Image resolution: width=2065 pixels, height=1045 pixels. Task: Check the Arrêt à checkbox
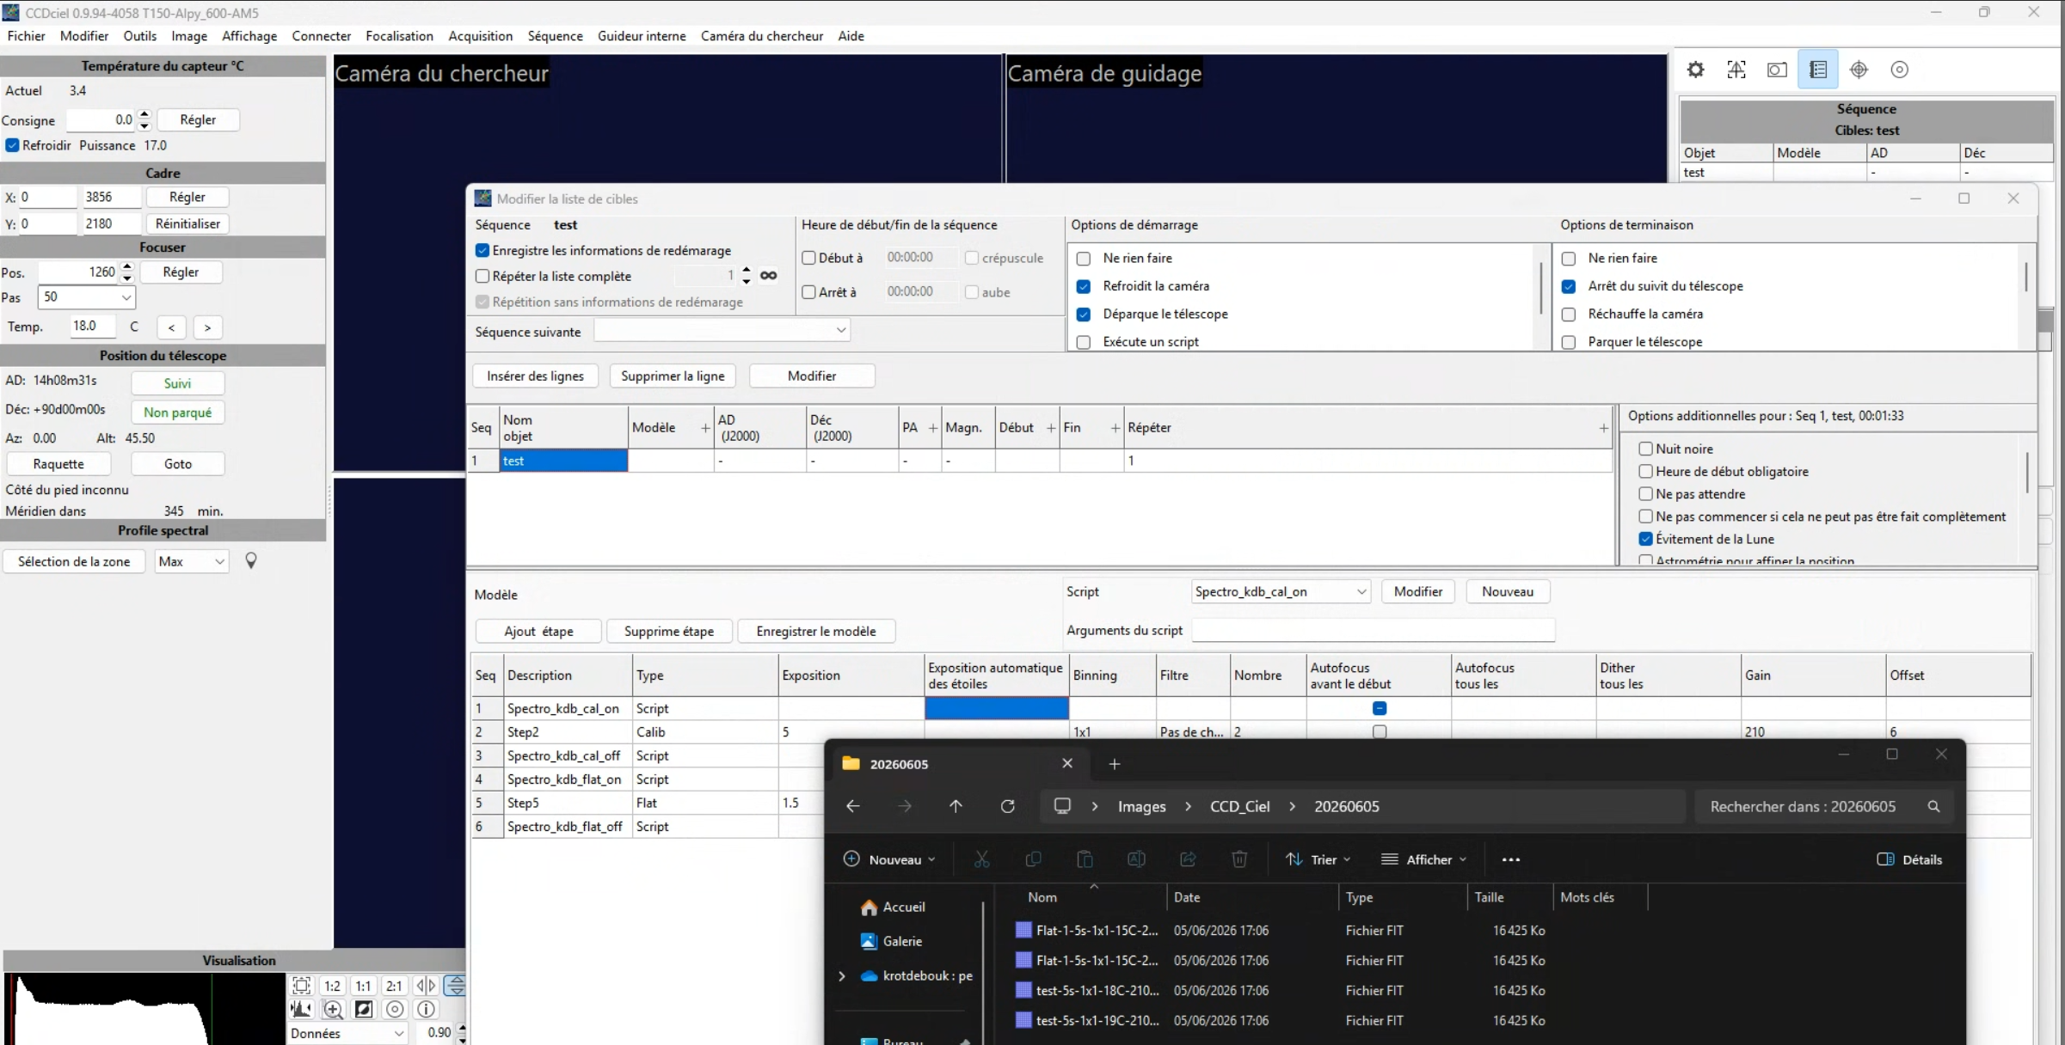click(808, 292)
